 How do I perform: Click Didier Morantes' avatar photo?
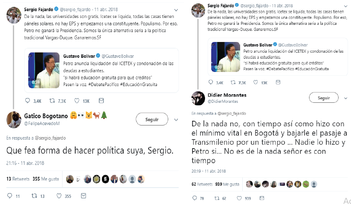coord(197,98)
